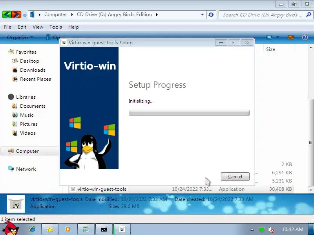The image size is (314, 235).
Task: Click the green Back arrow in Explorer
Action: (x=7, y=14)
